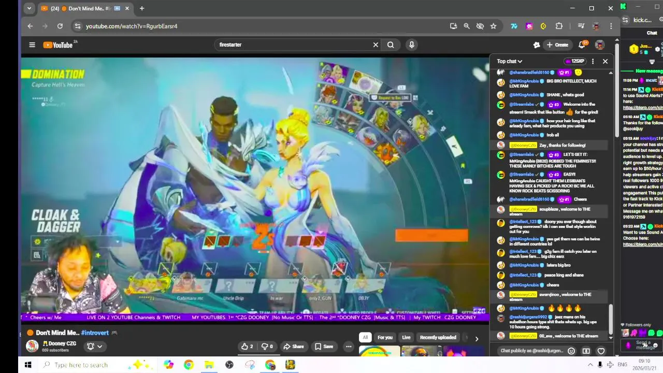Open File Explorer from the taskbar
This screenshot has width=663, height=373.
[x=209, y=365]
